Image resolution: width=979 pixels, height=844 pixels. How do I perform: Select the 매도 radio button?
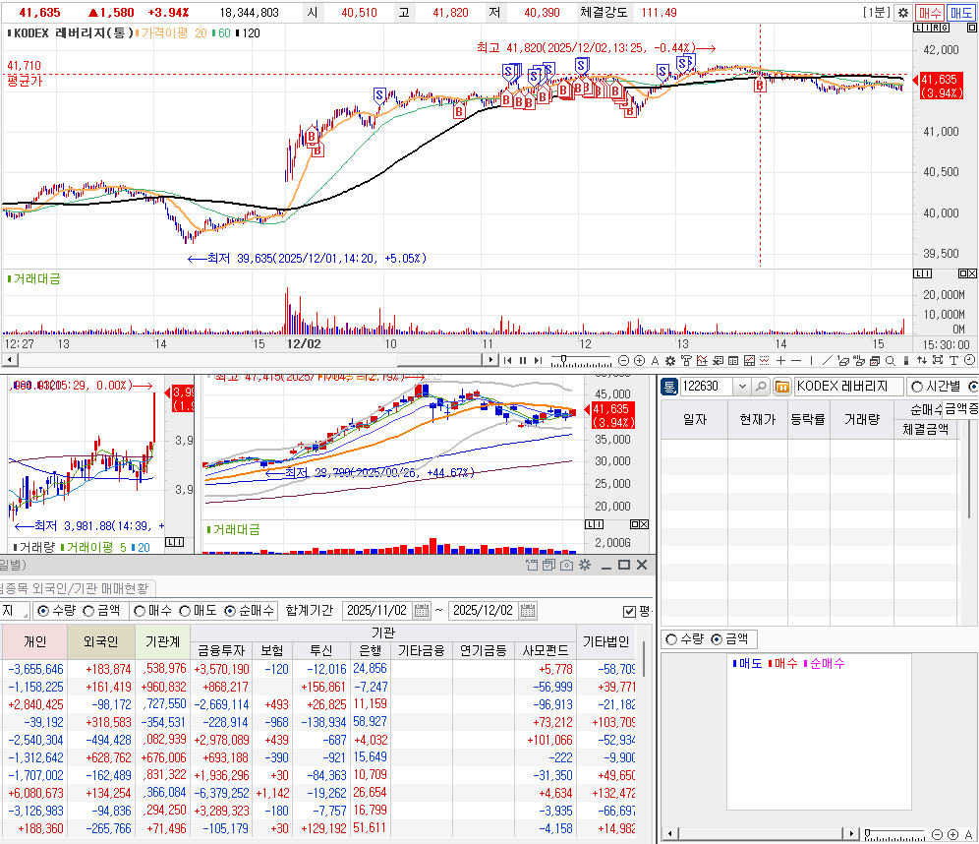pyautogui.click(x=185, y=611)
